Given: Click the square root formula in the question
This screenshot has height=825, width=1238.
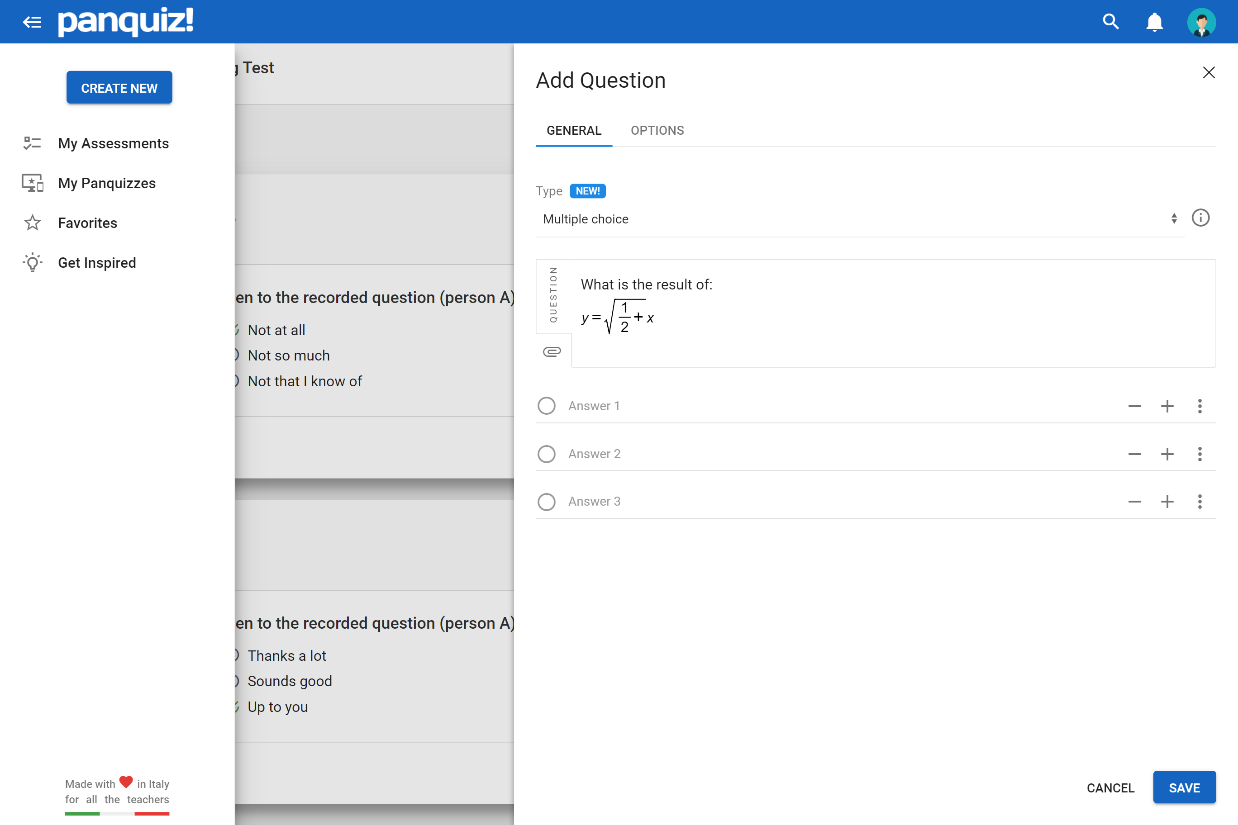Looking at the screenshot, I should click(618, 317).
